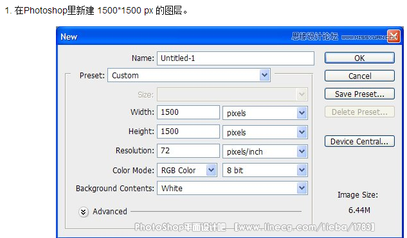Click the Resolution value field

click(x=188, y=151)
